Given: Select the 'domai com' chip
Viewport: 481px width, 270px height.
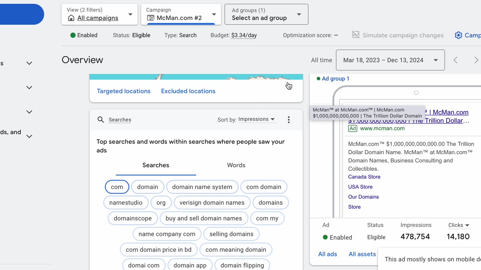Looking at the screenshot, I should point(144,265).
